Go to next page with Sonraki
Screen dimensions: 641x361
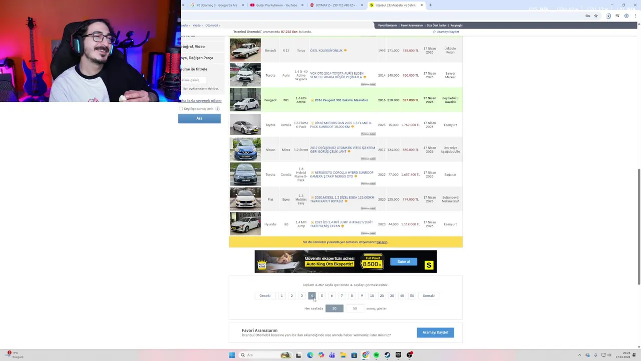tap(429, 296)
